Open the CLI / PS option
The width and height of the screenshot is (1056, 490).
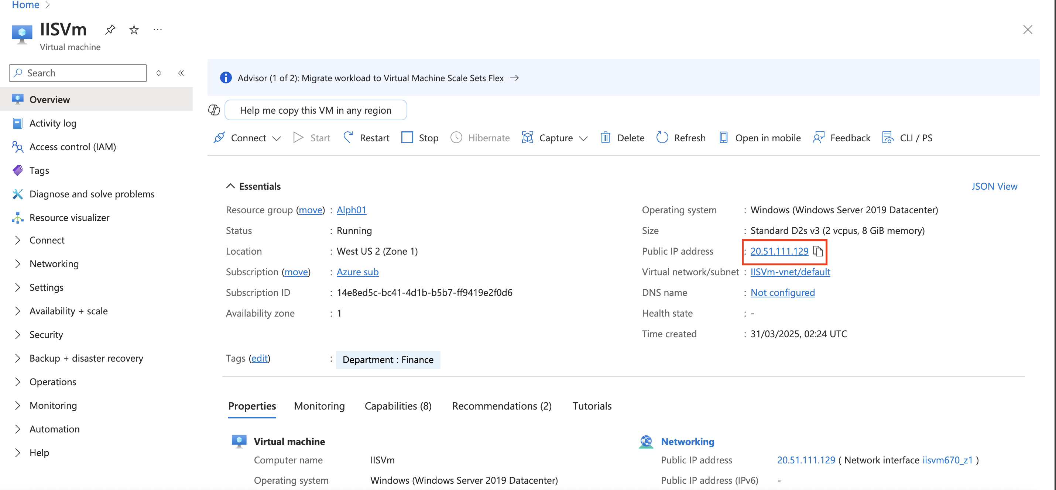(x=907, y=138)
